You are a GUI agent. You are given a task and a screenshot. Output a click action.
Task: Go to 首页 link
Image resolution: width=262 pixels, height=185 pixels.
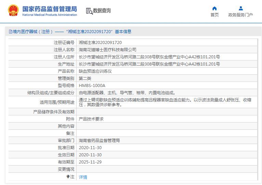click(214, 15)
